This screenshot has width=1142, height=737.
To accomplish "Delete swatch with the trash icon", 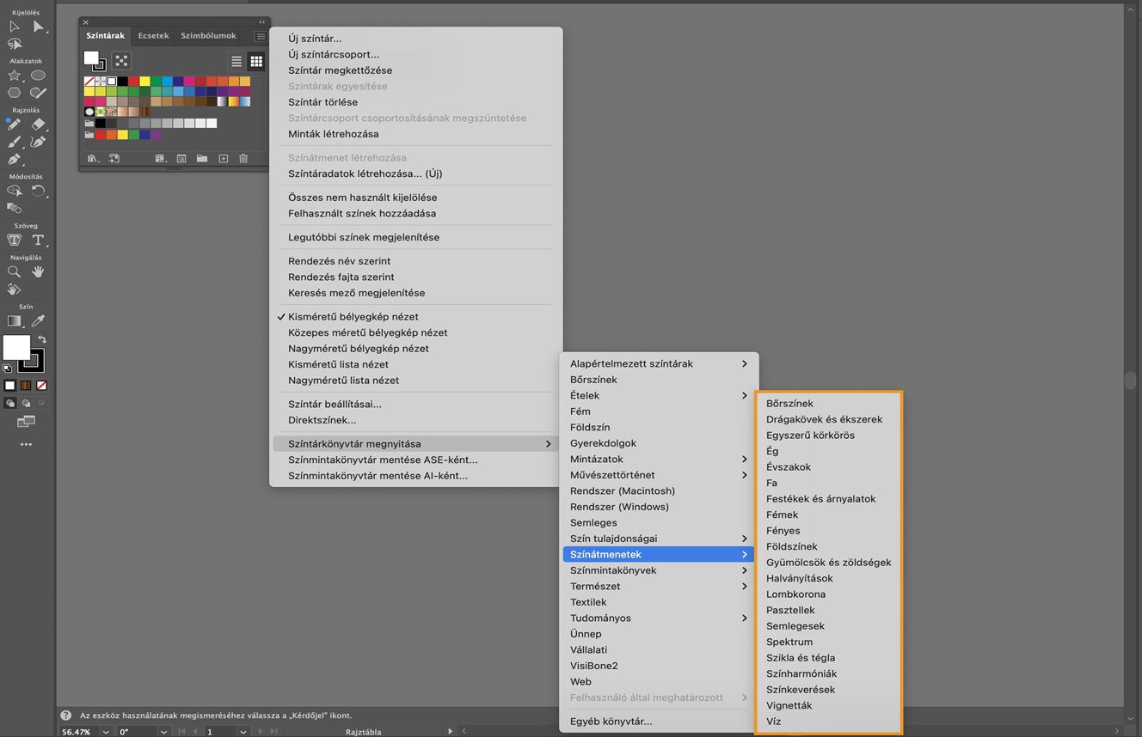I will coord(243,158).
